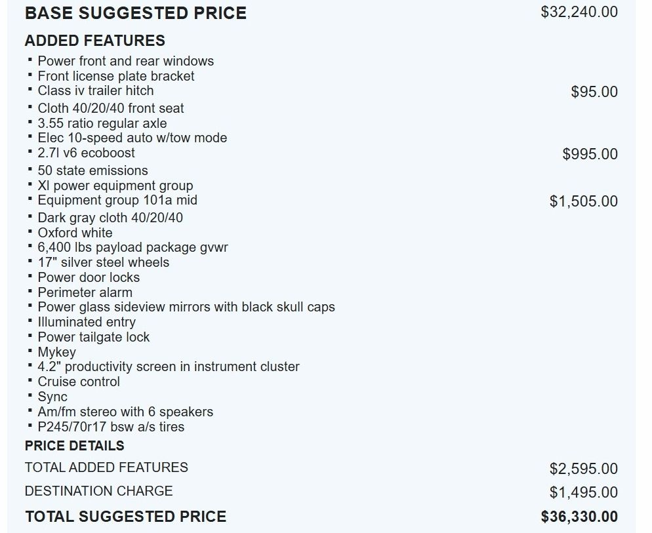Click the Added Features heading
The height and width of the screenshot is (533, 652).
point(95,41)
